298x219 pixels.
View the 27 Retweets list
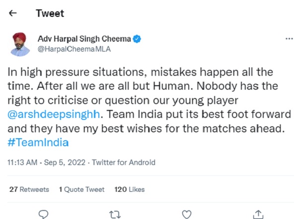pyautogui.click(x=29, y=189)
